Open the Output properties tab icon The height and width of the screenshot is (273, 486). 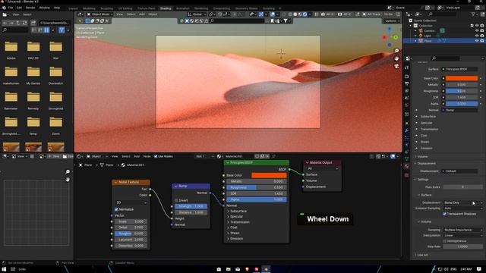[407, 83]
